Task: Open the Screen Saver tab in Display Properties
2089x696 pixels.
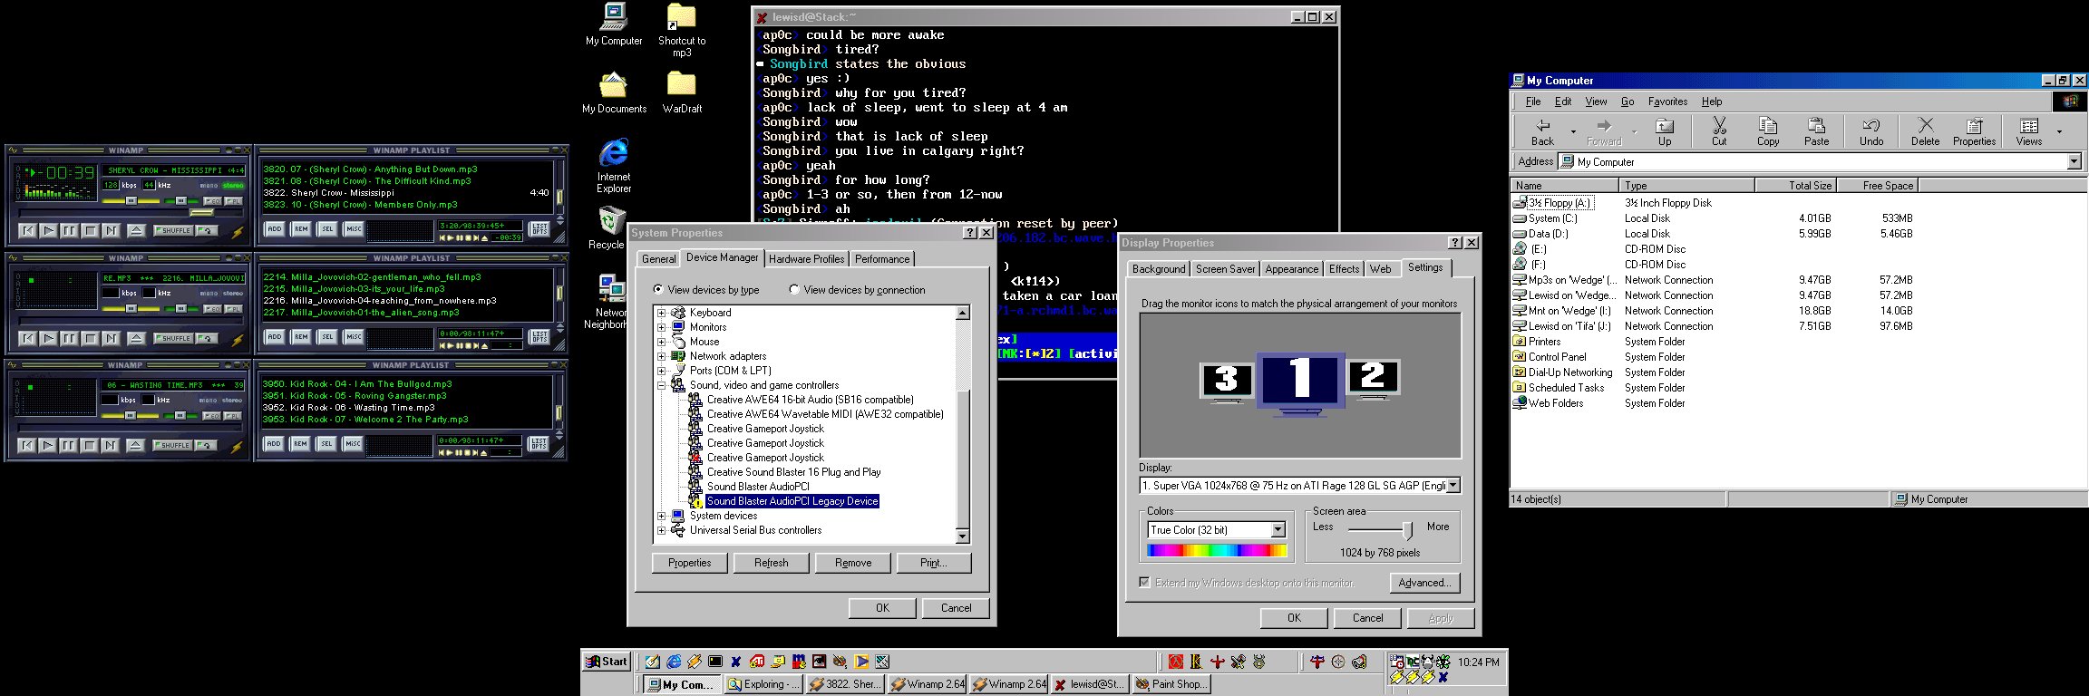Action: coord(1225,269)
